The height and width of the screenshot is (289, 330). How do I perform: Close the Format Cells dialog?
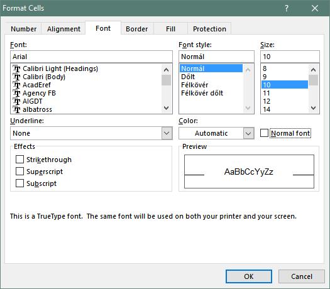coord(315,8)
